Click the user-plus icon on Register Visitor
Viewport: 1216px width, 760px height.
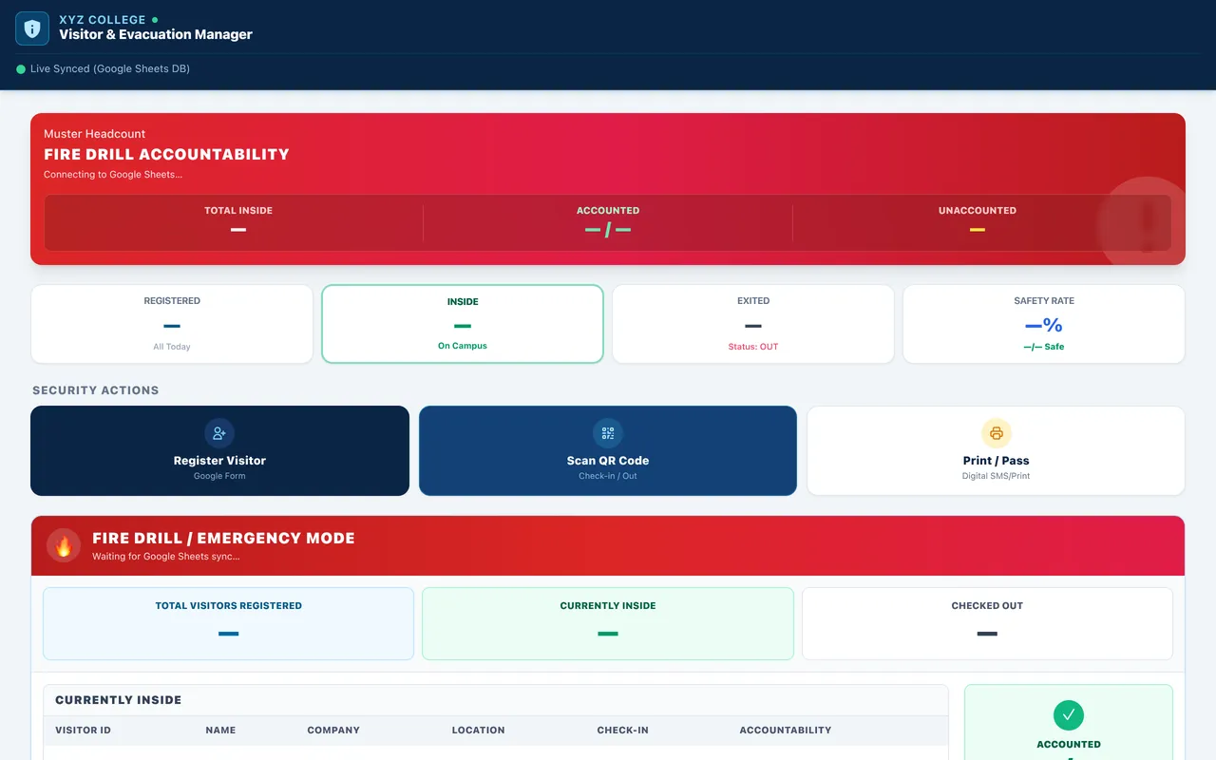coord(219,433)
